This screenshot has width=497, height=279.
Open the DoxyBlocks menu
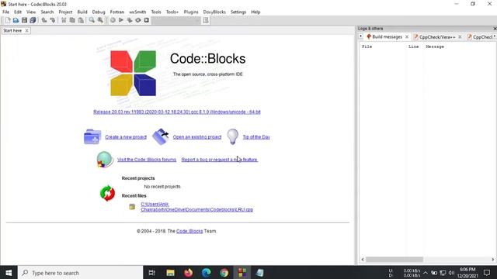point(214,12)
